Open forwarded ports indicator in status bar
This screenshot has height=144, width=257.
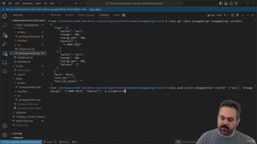[74, 142]
